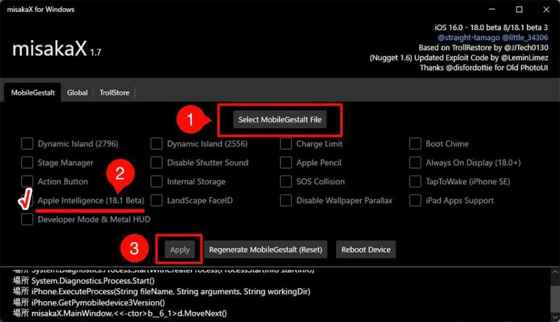Enable Dynamic Island (2556) checkbox
This screenshot has width=560, height=322.
tap(156, 144)
